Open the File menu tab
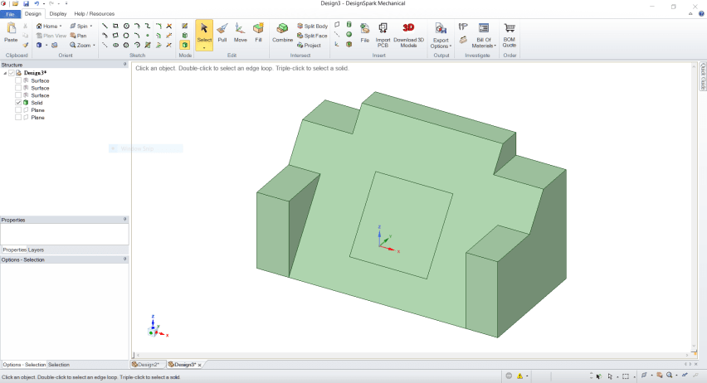 [10, 14]
